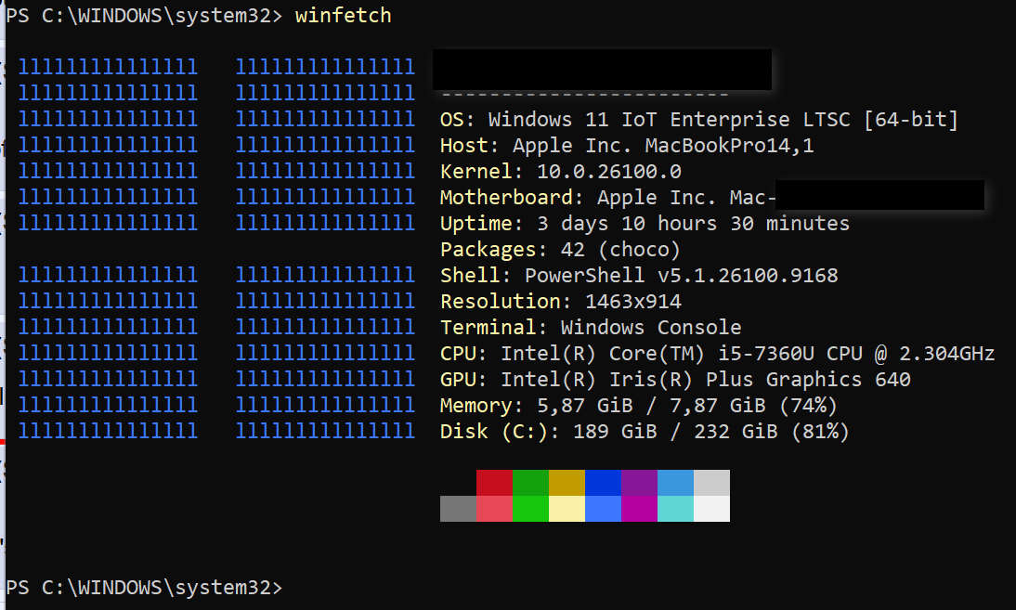Click the Motherboard: Apple Inc. line
This screenshot has width=1016, height=610.
(607, 198)
